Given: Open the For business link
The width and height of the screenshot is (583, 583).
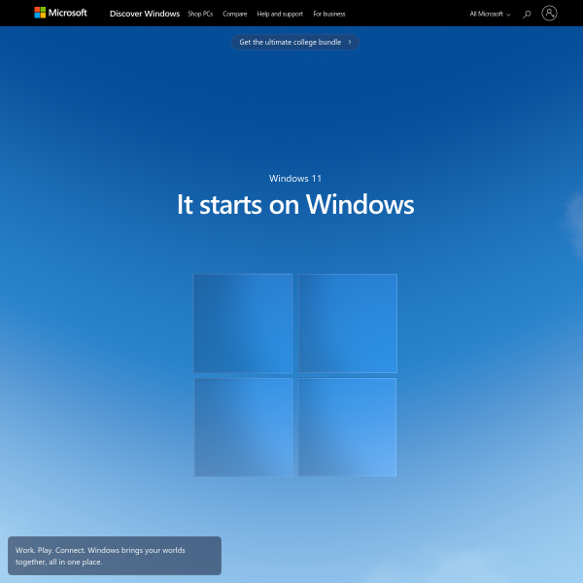Looking at the screenshot, I should [329, 14].
